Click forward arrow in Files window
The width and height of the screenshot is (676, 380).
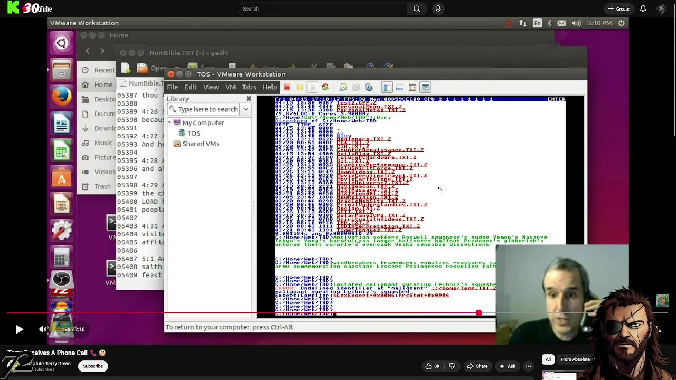[x=102, y=51]
